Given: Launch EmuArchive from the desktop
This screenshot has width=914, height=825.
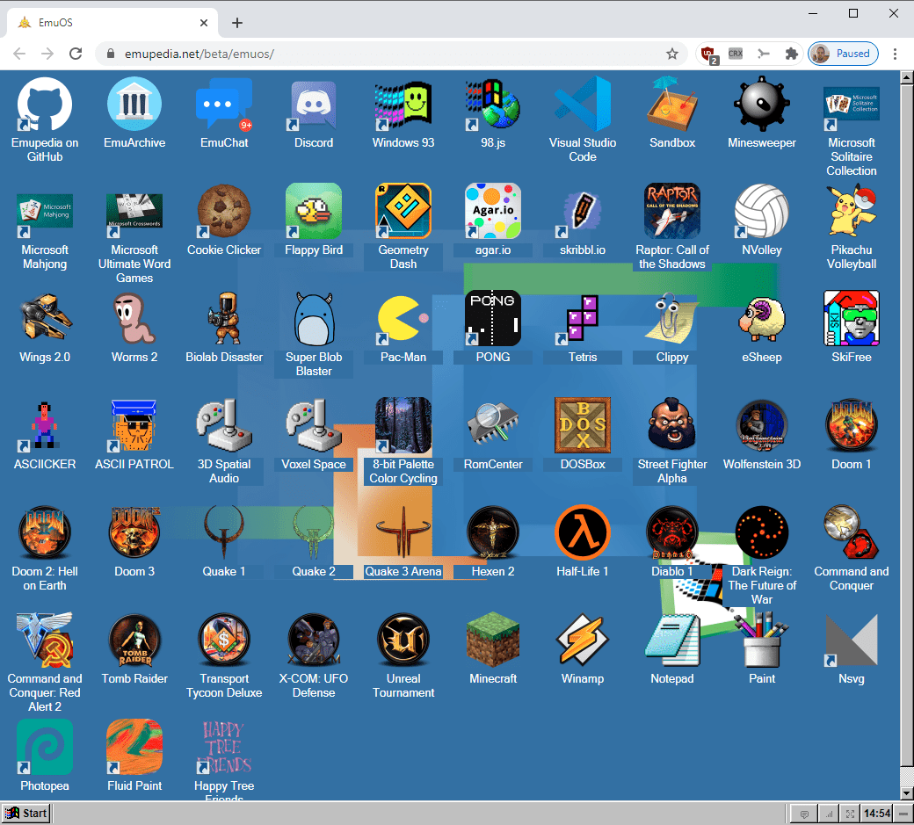Looking at the screenshot, I should pyautogui.click(x=134, y=104).
